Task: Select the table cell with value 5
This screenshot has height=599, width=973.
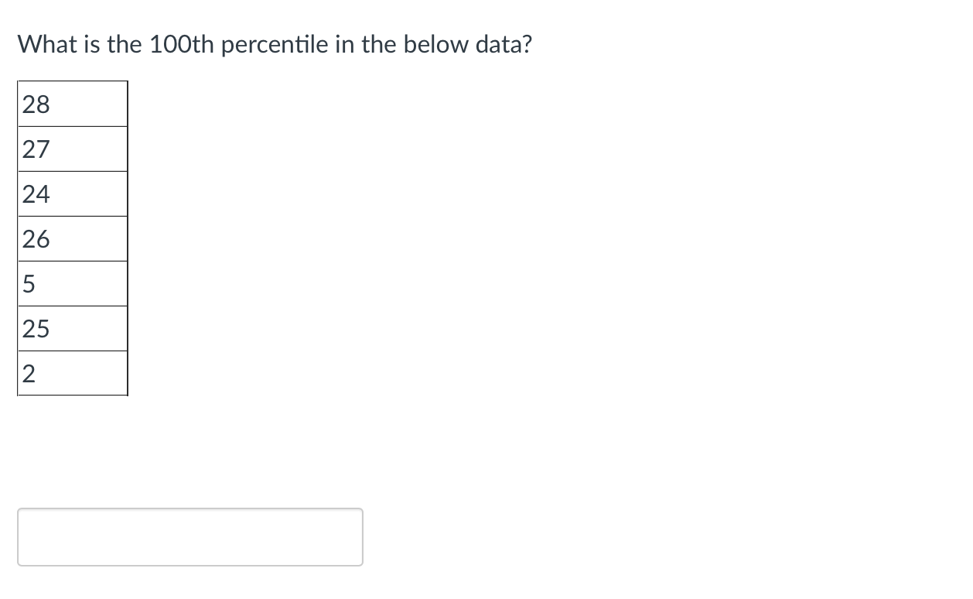Action: pyautogui.click(x=73, y=283)
